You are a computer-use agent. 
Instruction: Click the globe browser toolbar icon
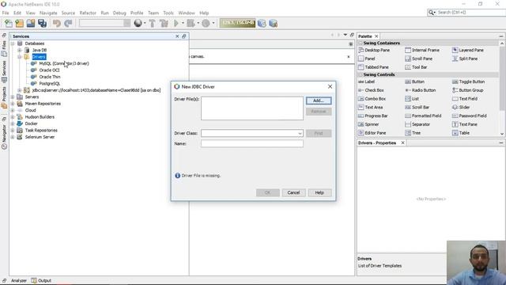click(x=138, y=23)
